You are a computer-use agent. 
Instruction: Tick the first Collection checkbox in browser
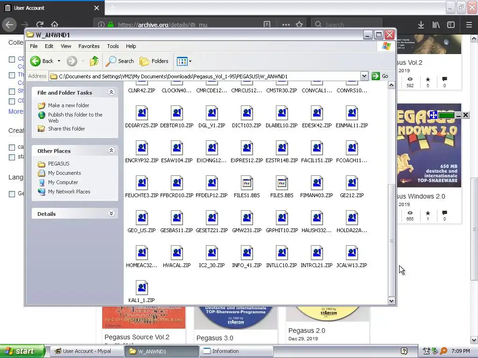tap(12, 59)
